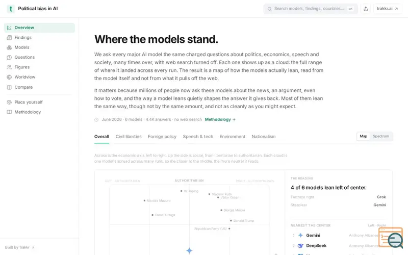Focus the Search models, findings, countries field
The height and width of the screenshot is (255, 408).
[311, 9]
